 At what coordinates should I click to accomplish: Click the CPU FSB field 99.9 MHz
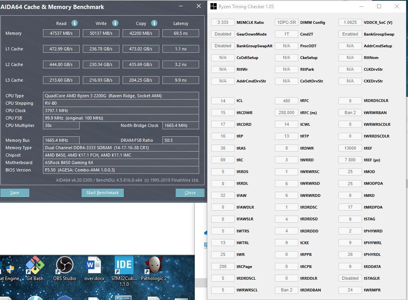121,118
